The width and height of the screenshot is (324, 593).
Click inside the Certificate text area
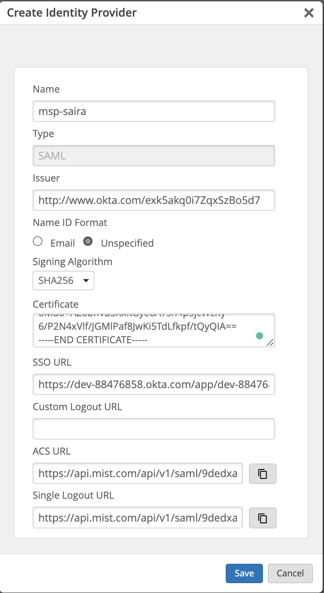pyautogui.click(x=144, y=330)
